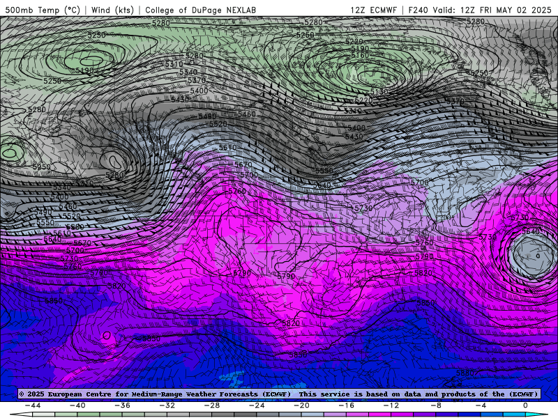Click the 0 color scale label
The width and height of the screenshot is (558, 418).
[525, 405]
